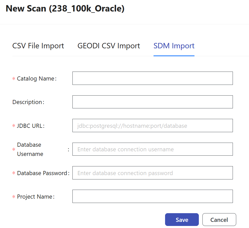This screenshot has height=228, width=249.
Task: Click the JDBC URL label
Action: tap(29, 126)
